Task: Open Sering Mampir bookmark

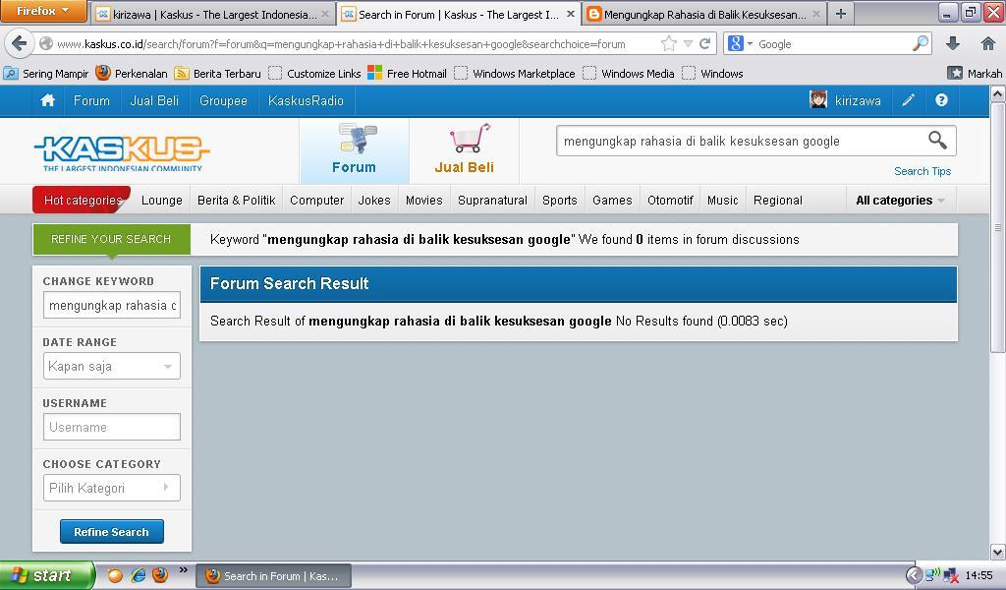Action: click(x=46, y=73)
